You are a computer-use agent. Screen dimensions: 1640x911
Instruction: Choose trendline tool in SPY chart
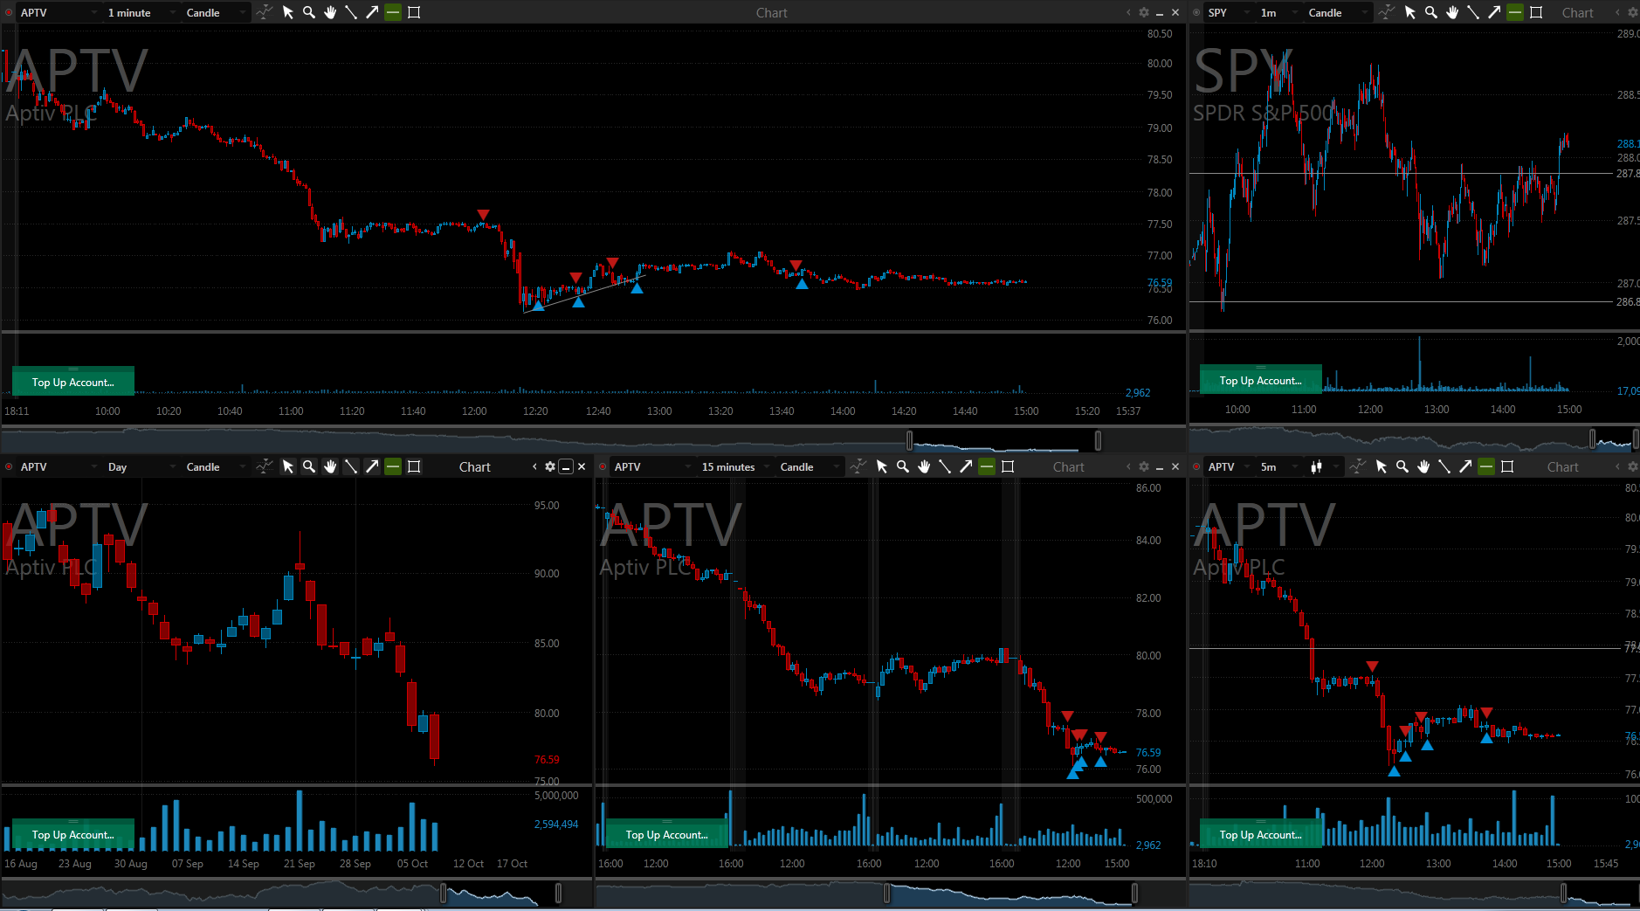click(1473, 12)
